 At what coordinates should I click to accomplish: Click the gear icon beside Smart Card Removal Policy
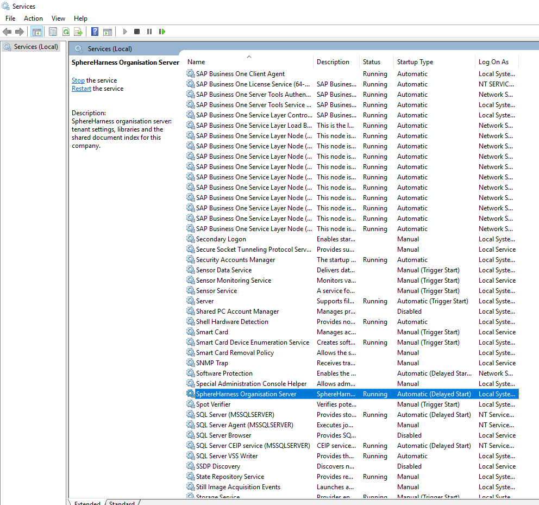[x=190, y=352]
